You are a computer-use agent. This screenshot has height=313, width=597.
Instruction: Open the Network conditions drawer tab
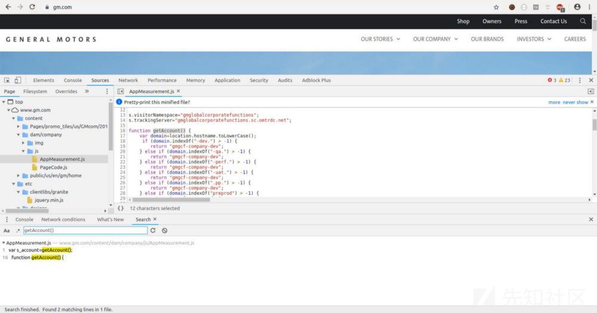[x=63, y=219]
